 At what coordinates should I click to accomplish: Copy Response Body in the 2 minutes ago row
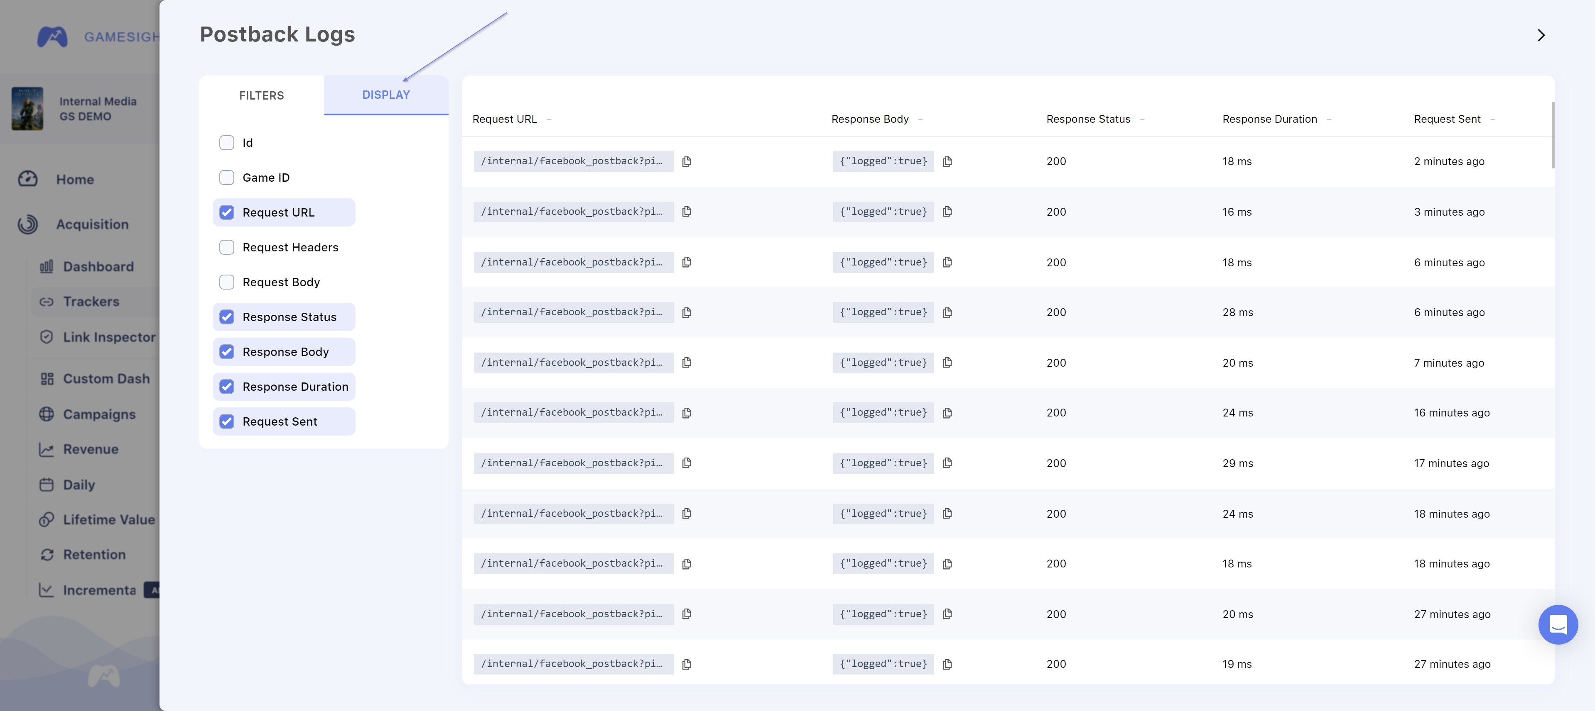(x=947, y=161)
